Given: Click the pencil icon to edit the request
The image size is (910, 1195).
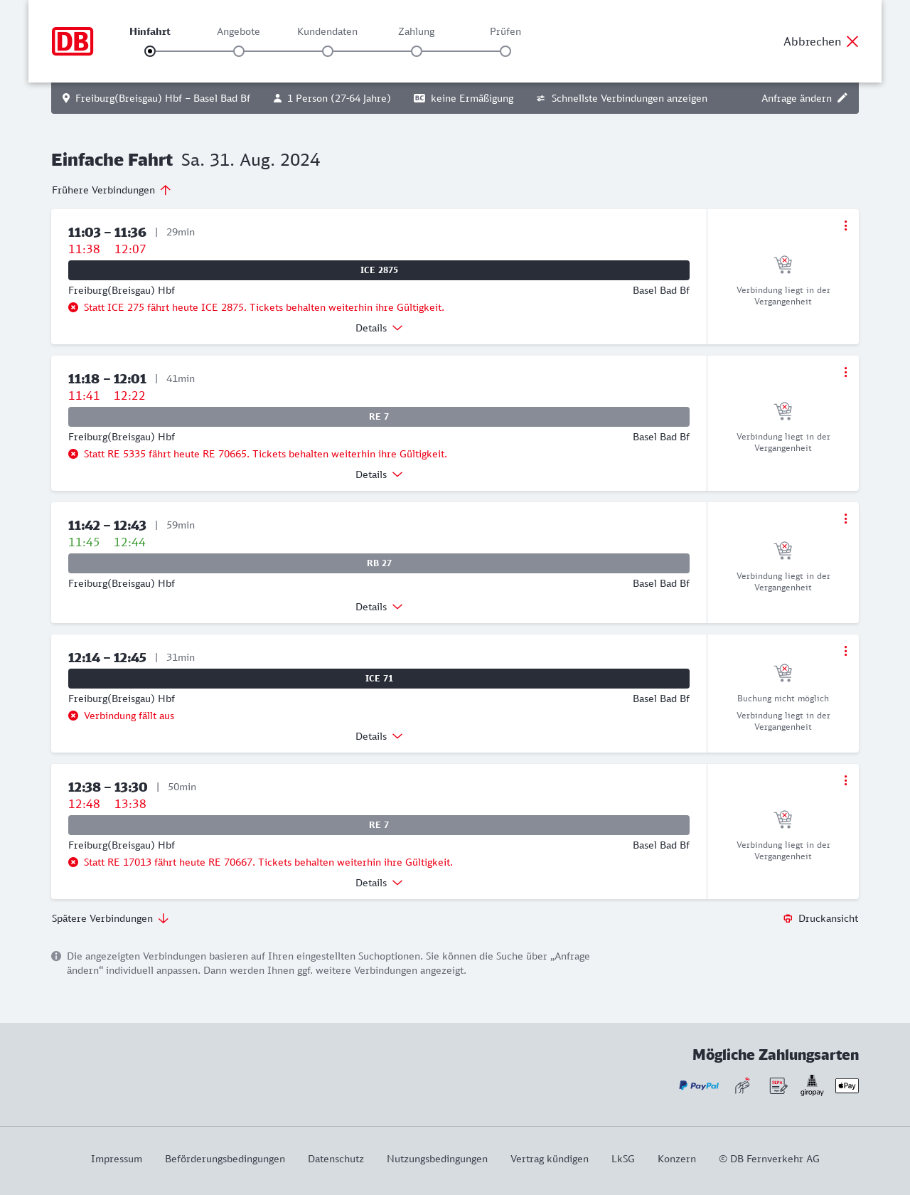Looking at the screenshot, I should point(842,98).
